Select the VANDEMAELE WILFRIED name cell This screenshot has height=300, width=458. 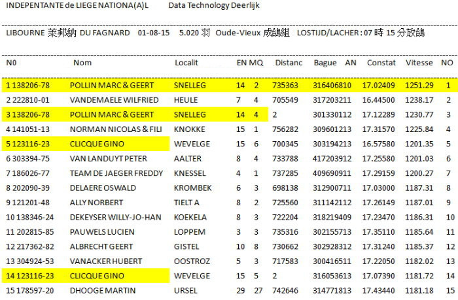pos(114,100)
